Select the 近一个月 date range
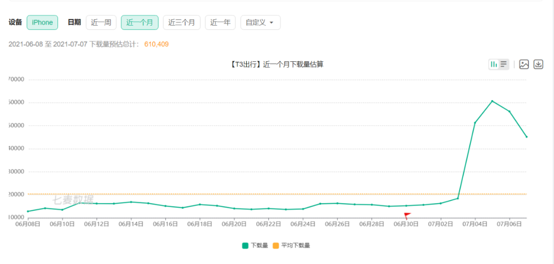The image size is (554, 264). tap(140, 23)
